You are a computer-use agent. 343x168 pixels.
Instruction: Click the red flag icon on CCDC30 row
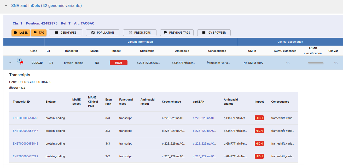[22, 63]
